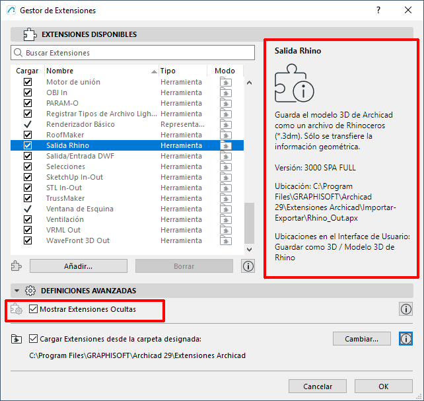Toggle Cargar Extensiones desde la carpeta designada checkbox
The image size is (424, 401).
click(x=33, y=338)
